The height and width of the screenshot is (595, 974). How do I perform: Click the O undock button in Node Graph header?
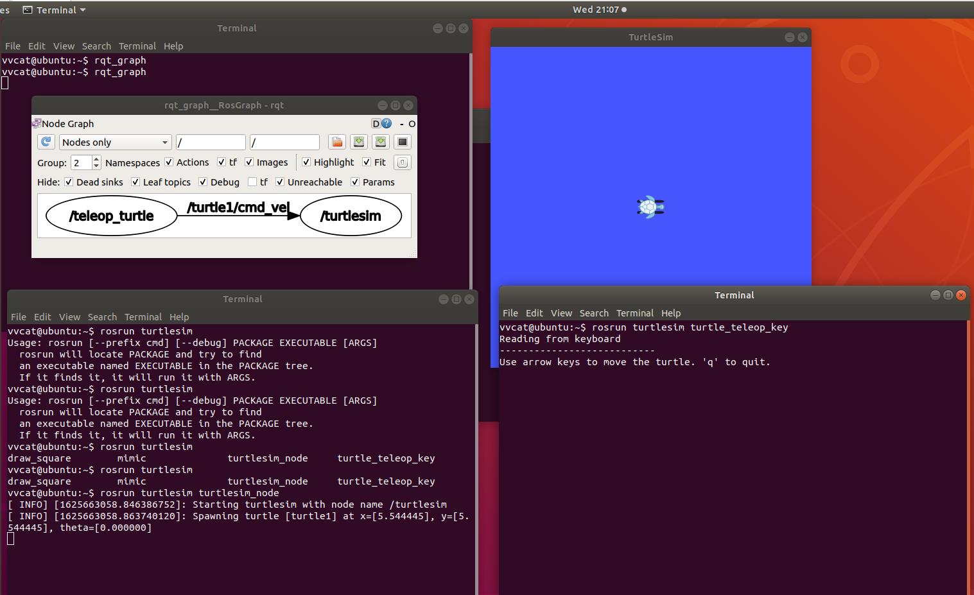[412, 124]
